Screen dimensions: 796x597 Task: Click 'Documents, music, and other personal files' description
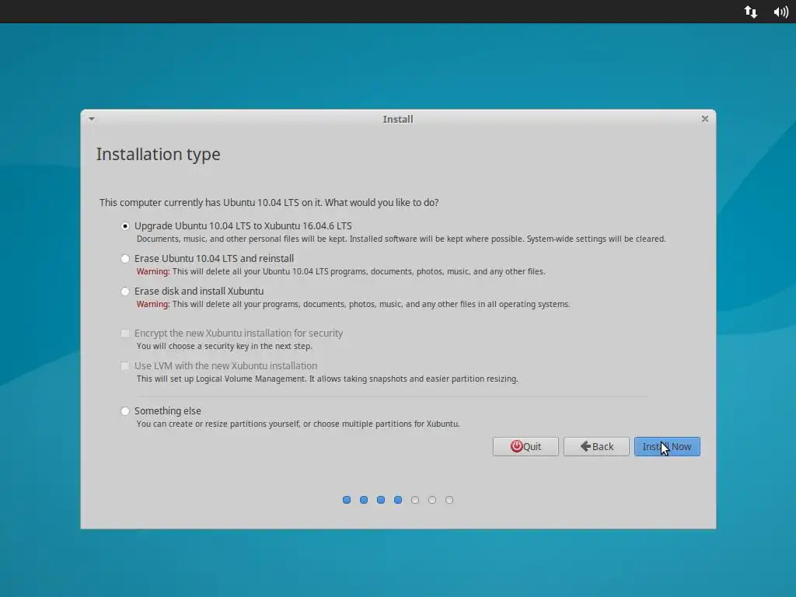(401, 239)
